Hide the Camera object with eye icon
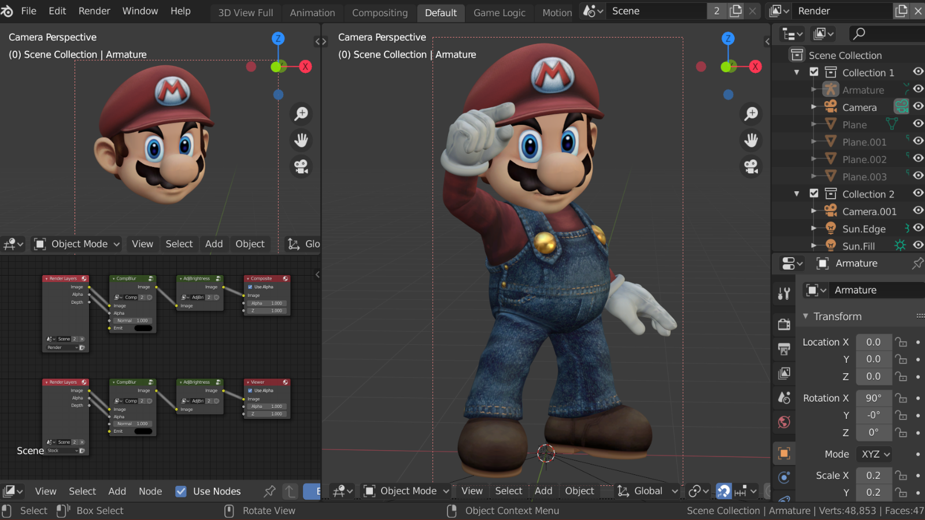The width and height of the screenshot is (925, 520). pyautogui.click(x=918, y=107)
